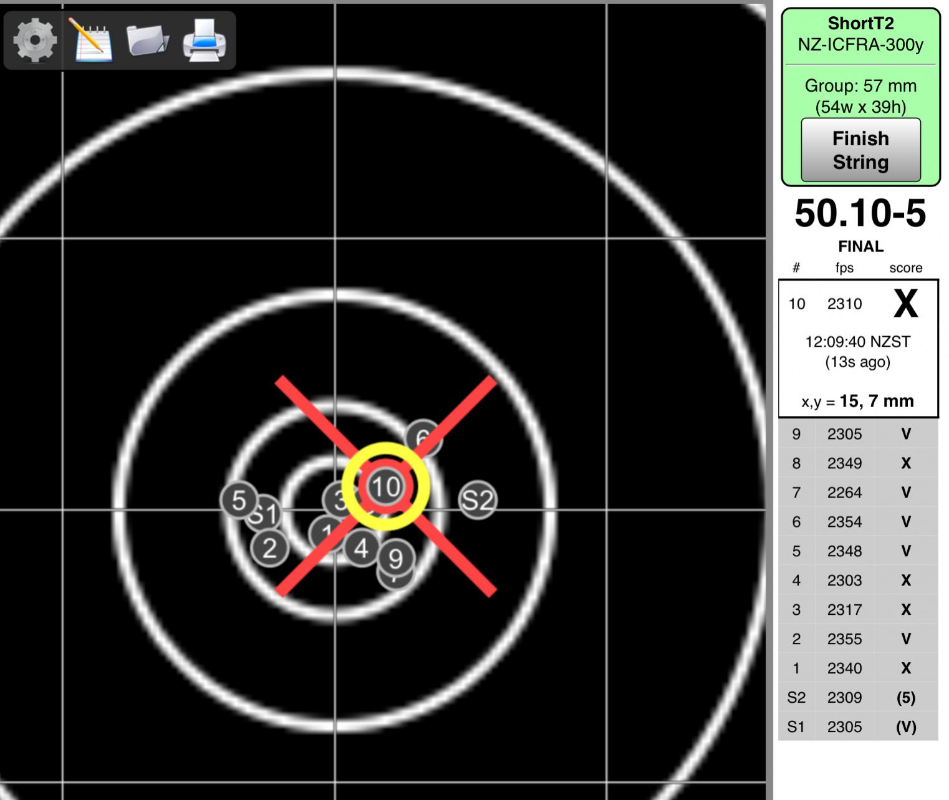Viewport: 949px width, 800px height.
Task: Click the score column header
Action: pyautogui.click(x=905, y=268)
